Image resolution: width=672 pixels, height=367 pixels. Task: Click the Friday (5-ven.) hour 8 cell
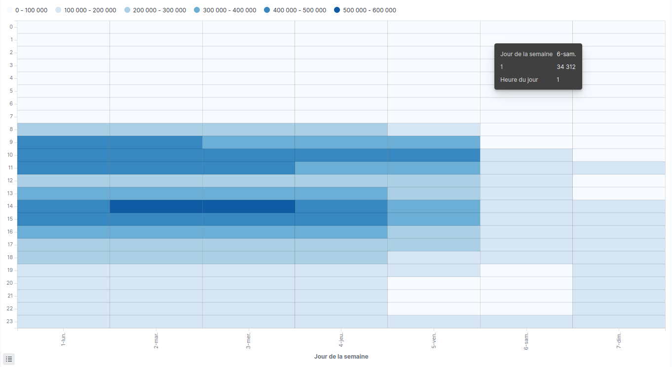(x=434, y=130)
